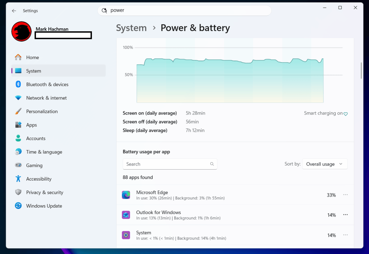Open Network & internet settings

point(58,98)
